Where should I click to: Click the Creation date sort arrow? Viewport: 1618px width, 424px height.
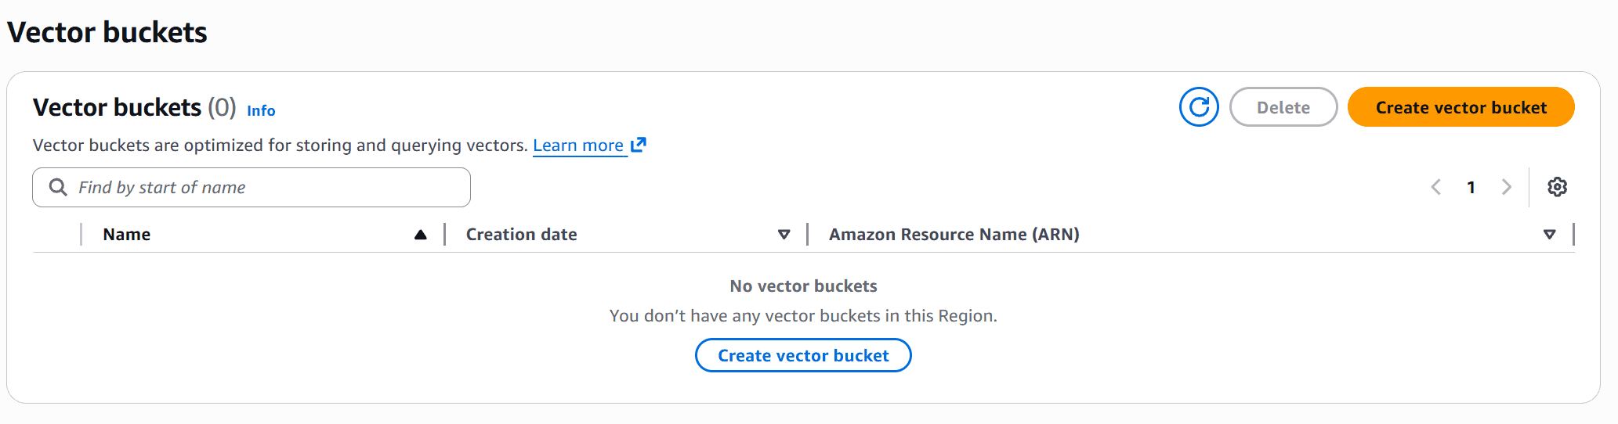784,235
